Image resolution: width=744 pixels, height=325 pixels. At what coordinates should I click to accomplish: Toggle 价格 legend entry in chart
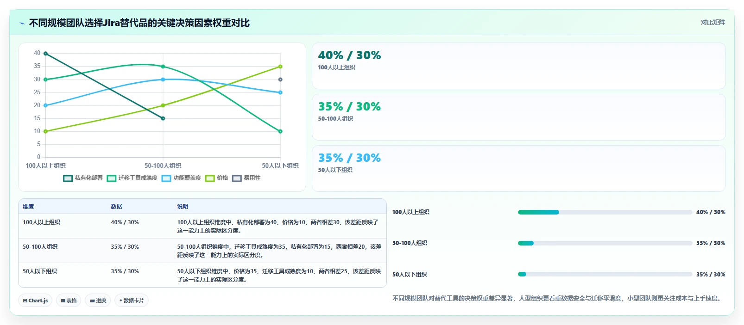(x=217, y=178)
